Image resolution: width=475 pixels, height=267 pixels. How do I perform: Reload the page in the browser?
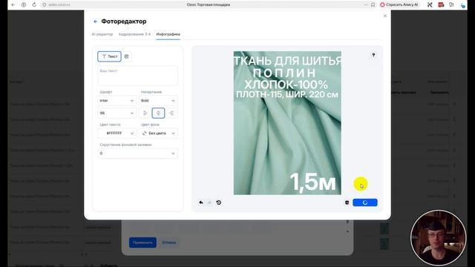point(34,5)
